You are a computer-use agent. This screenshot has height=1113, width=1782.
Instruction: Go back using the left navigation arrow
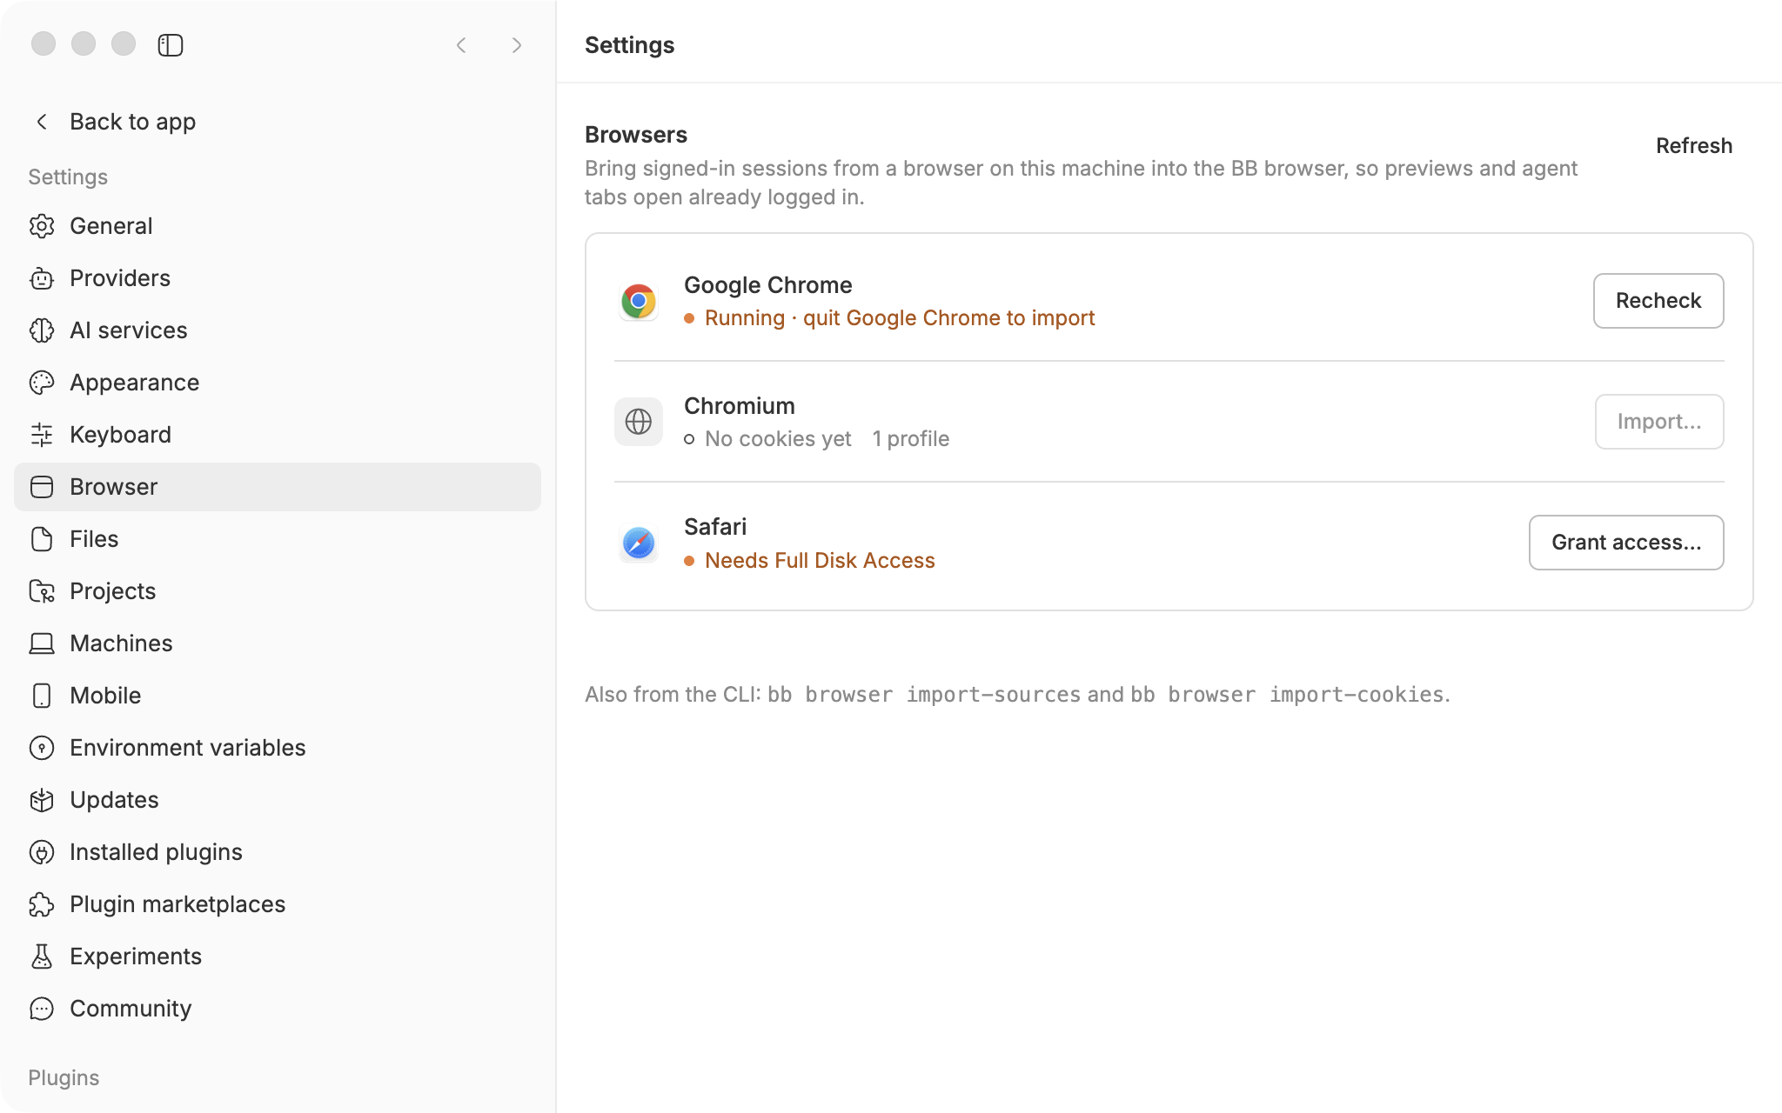click(x=461, y=45)
